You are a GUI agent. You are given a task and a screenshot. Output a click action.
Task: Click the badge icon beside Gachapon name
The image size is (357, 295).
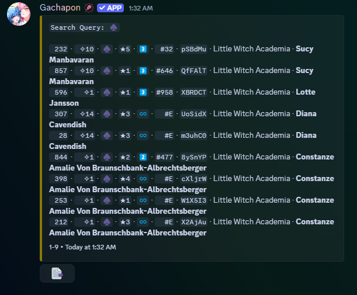89,8
